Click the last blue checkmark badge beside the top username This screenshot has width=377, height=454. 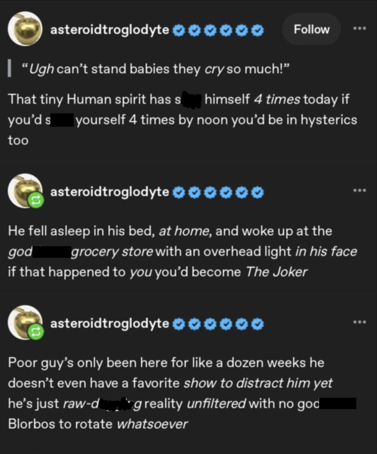click(257, 31)
